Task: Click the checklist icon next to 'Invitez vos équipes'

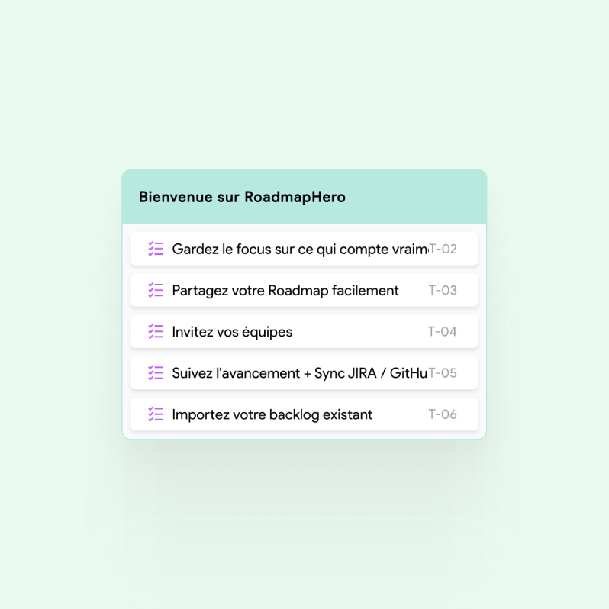Action: [156, 331]
